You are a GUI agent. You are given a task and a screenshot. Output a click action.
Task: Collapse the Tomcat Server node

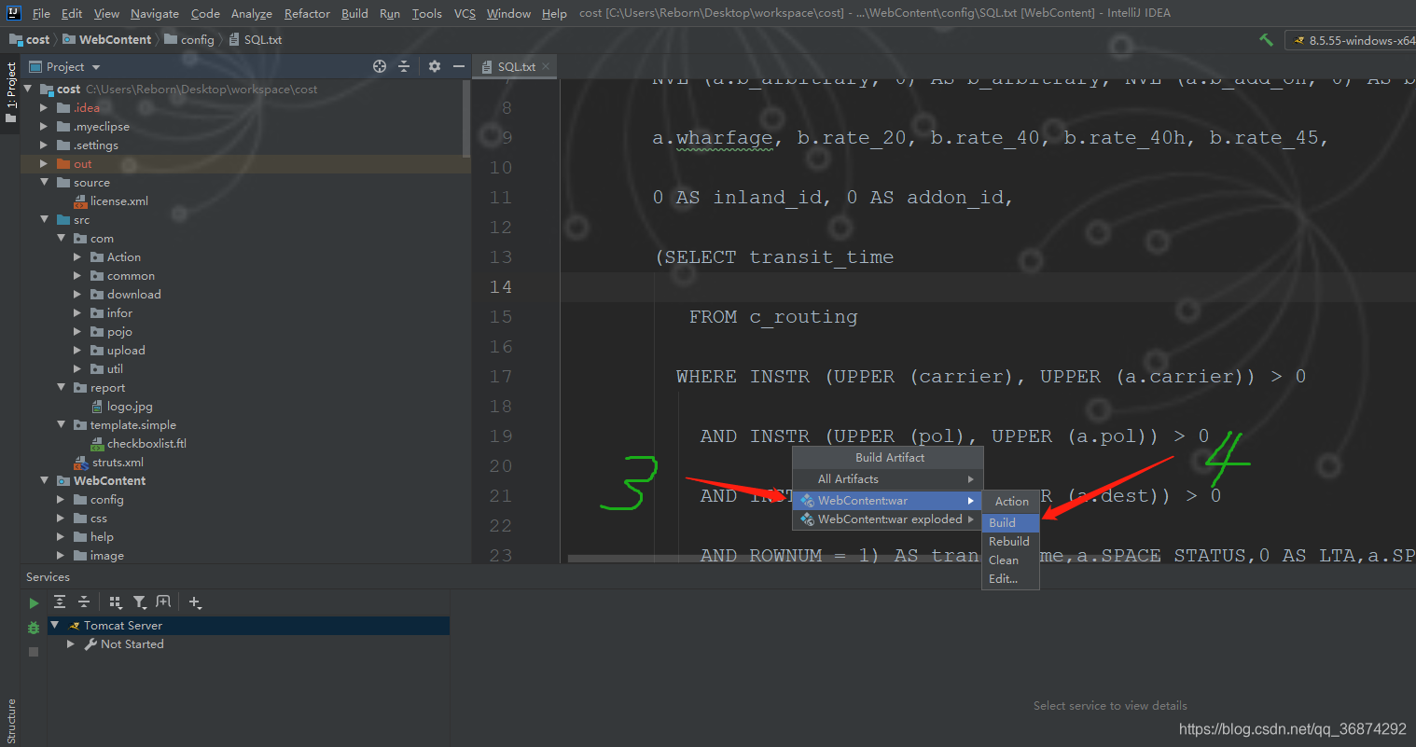tap(55, 625)
